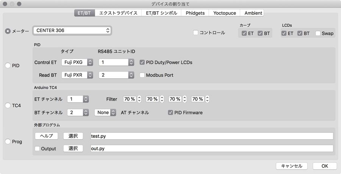Toggle the PID Firmware checkbox

coord(170,112)
